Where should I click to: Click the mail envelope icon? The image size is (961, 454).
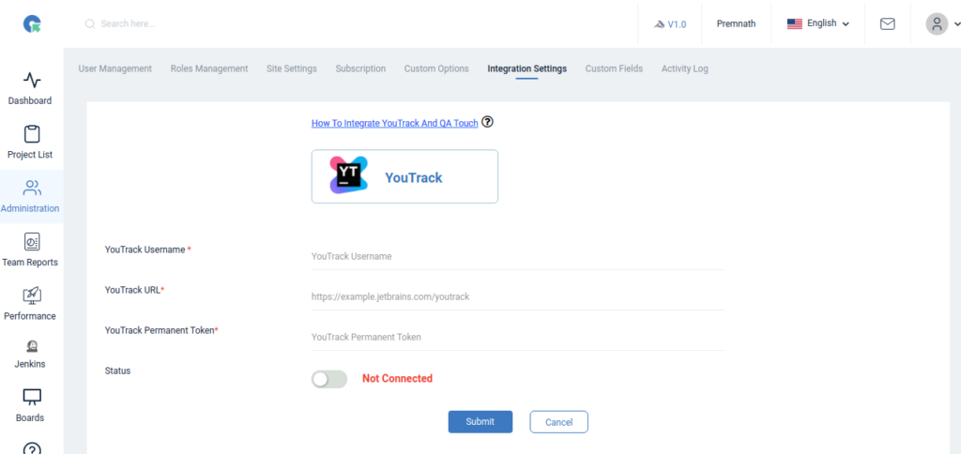887,24
